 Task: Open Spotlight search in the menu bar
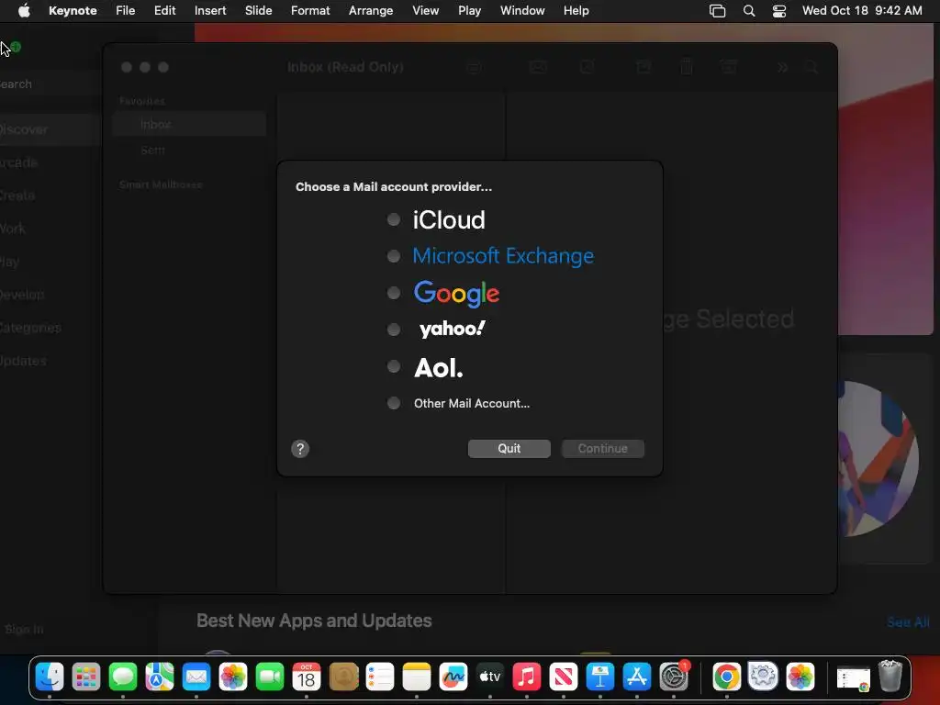pos(749,11)
